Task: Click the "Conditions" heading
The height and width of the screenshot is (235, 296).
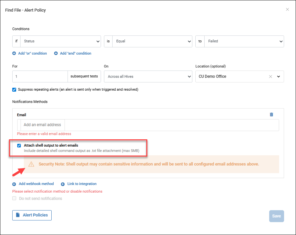Action: (21, 29)
